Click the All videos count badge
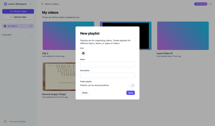This screenshot has height=126, width=215. coord(31,26)
